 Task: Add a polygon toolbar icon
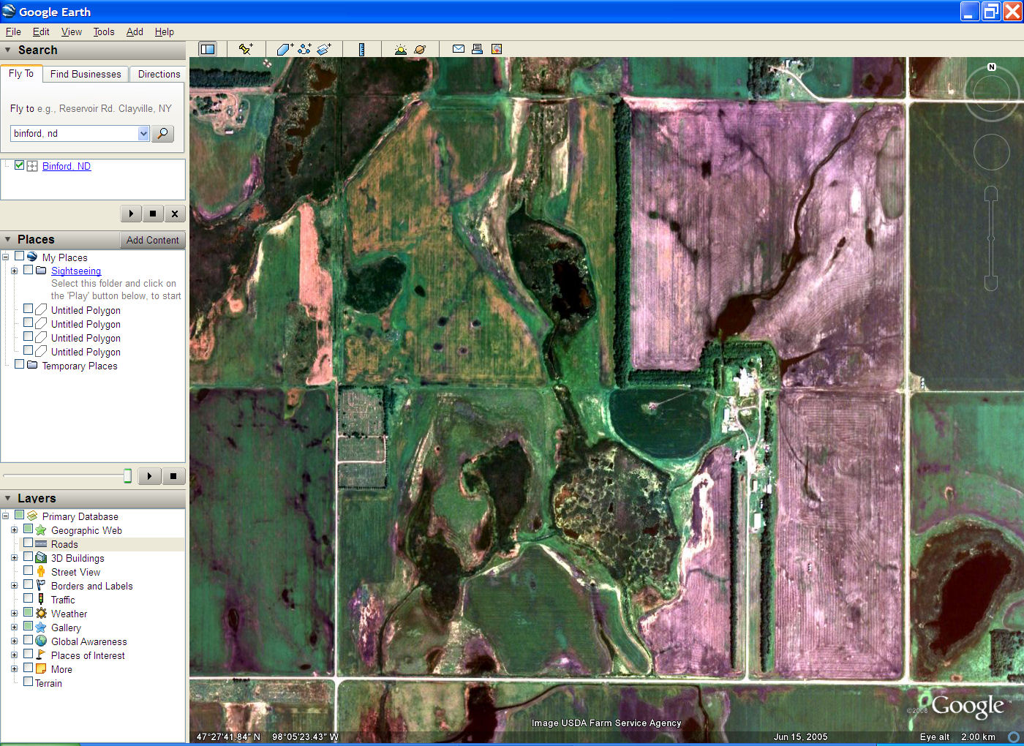(x=285, y=49)
